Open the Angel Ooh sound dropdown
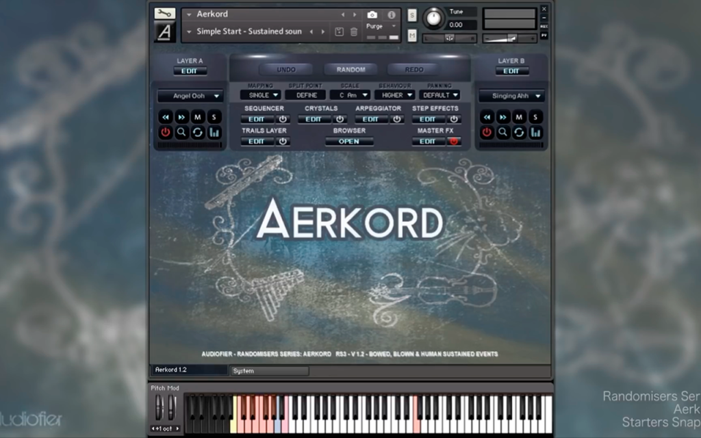Screen dimensions: 701x438 190,96
